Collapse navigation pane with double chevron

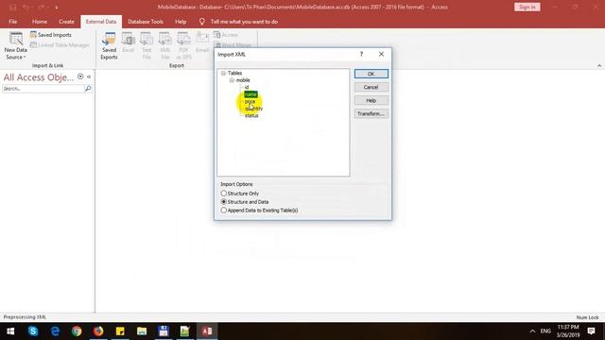coord(89,76)
